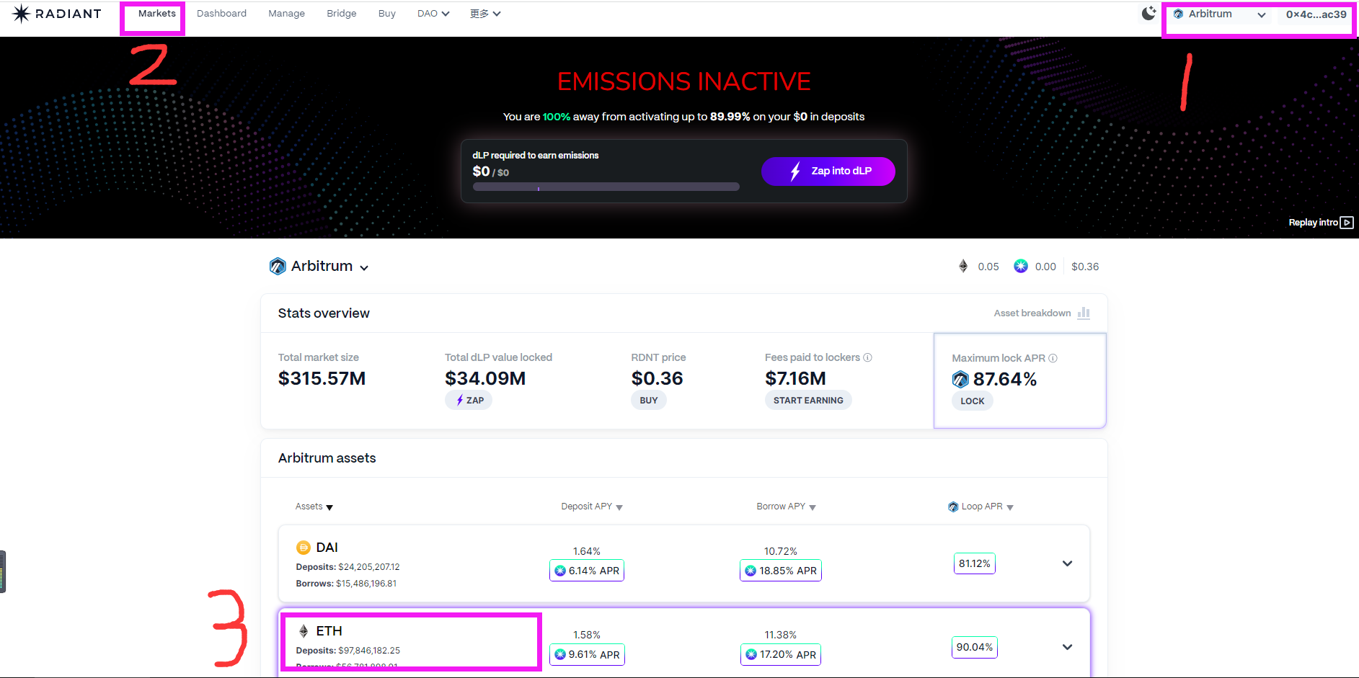
Task: Click the Arbitrum assets heading
Action: pos(327,458)
